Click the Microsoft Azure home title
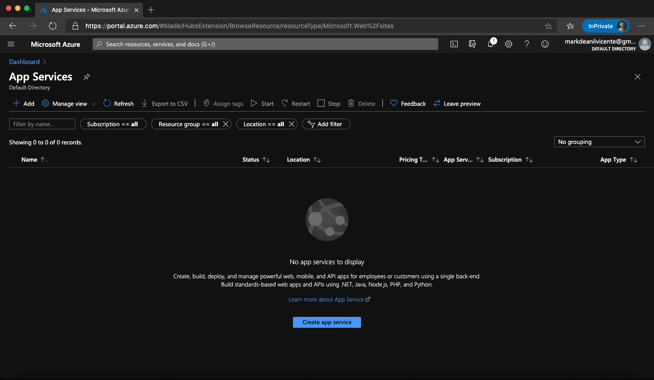 coord(55,44)
